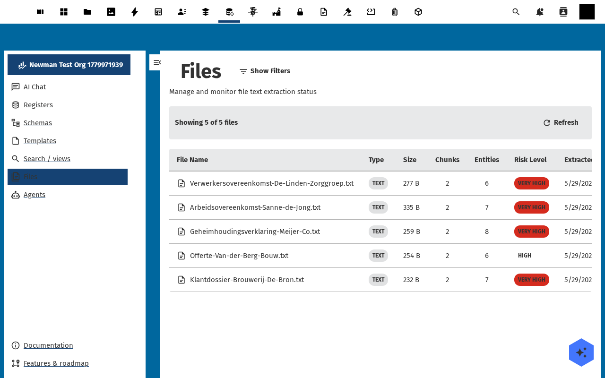Open the contacts menu icon at top right
The image size is (605, 378).
(x=563, y=12)
